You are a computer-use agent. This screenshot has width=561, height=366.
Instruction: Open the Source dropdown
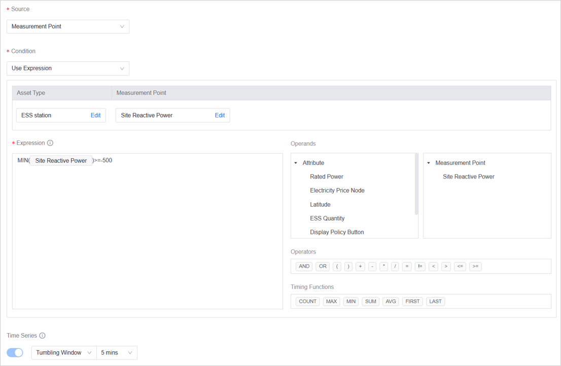click(x=68, y=26)
